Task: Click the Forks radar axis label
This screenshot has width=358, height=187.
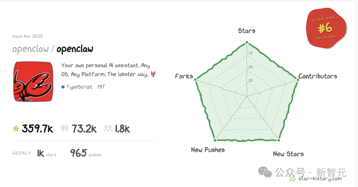Action: (184, 76)
